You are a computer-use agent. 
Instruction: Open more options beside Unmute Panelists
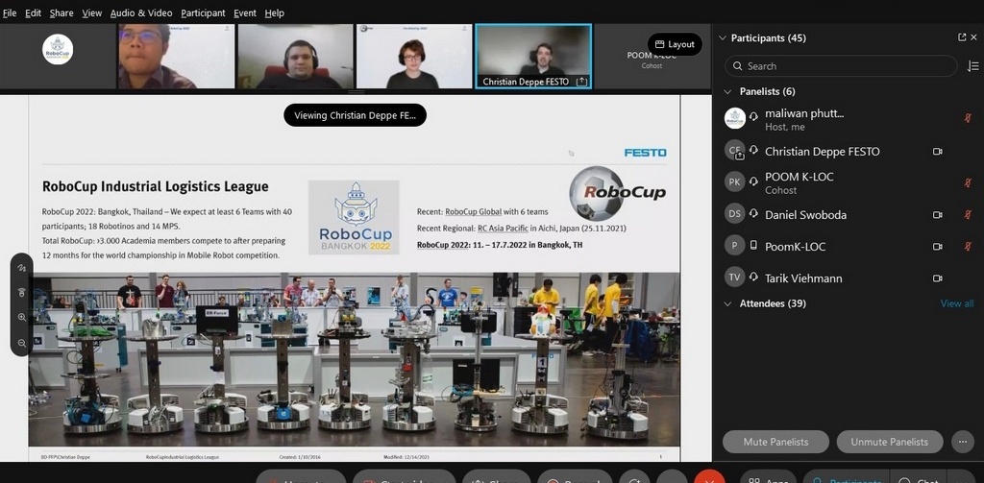(963, 442)
